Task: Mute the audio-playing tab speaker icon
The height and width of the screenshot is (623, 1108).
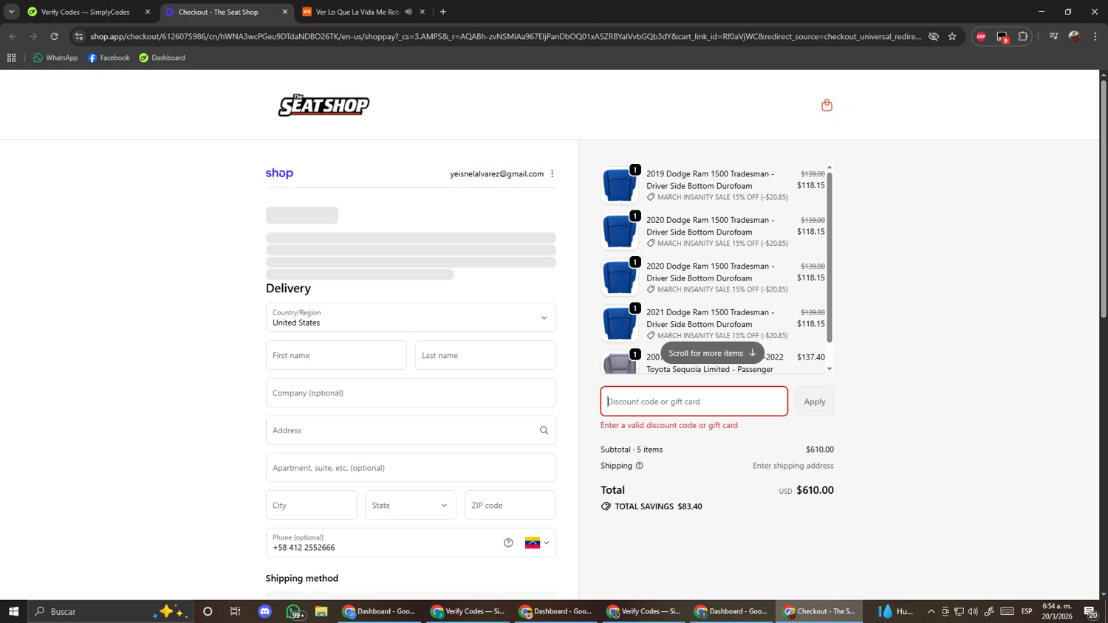Action: coord(408,12)
